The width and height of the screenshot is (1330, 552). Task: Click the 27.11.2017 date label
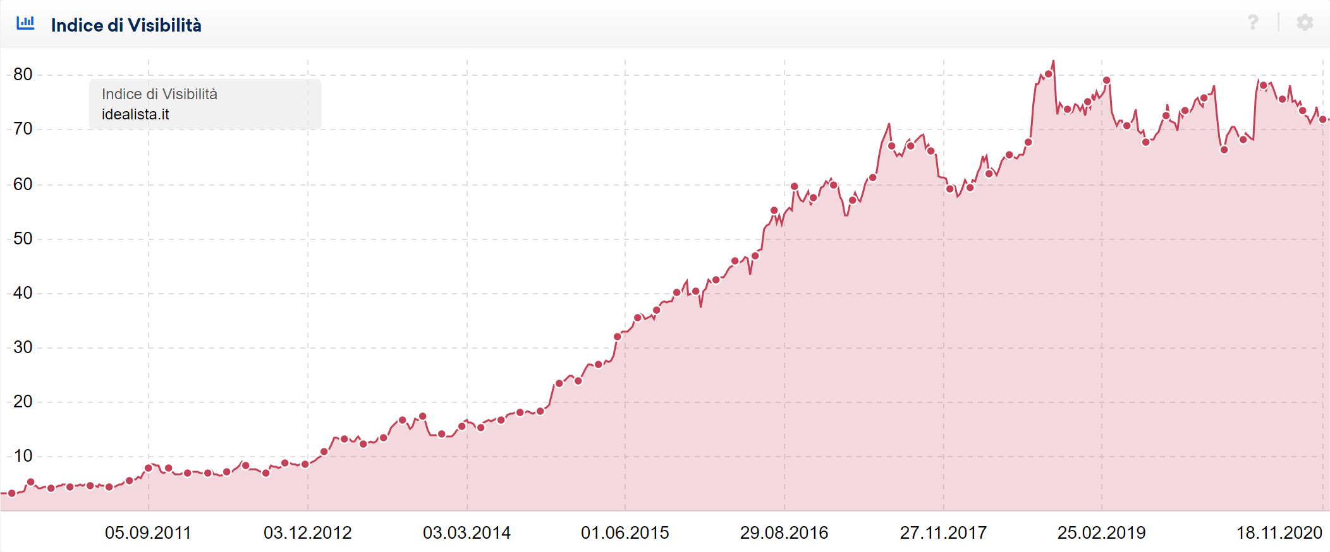pyautogui.click(x=943, y=533)
